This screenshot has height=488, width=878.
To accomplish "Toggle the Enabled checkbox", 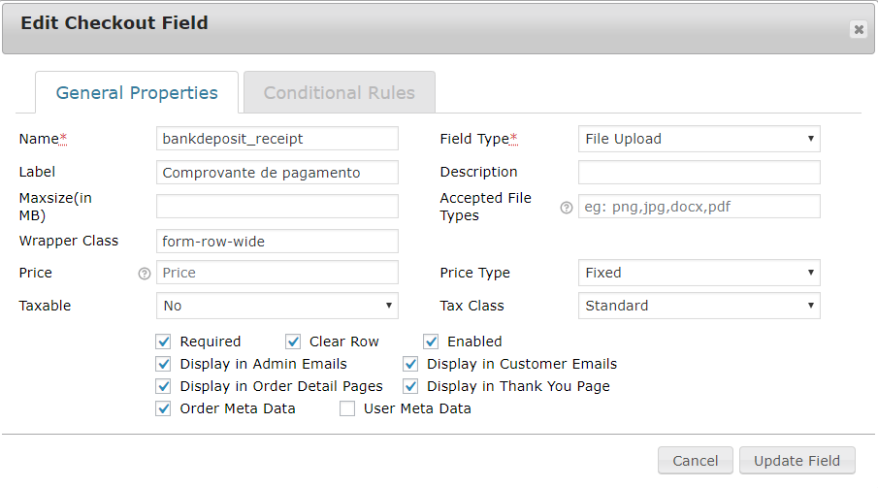I will point(431,342).
